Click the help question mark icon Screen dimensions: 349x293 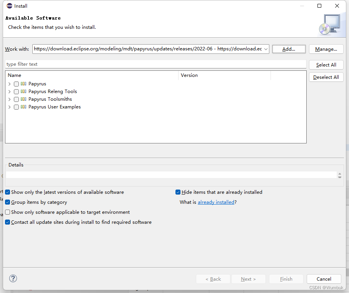(x=13, y=279)
